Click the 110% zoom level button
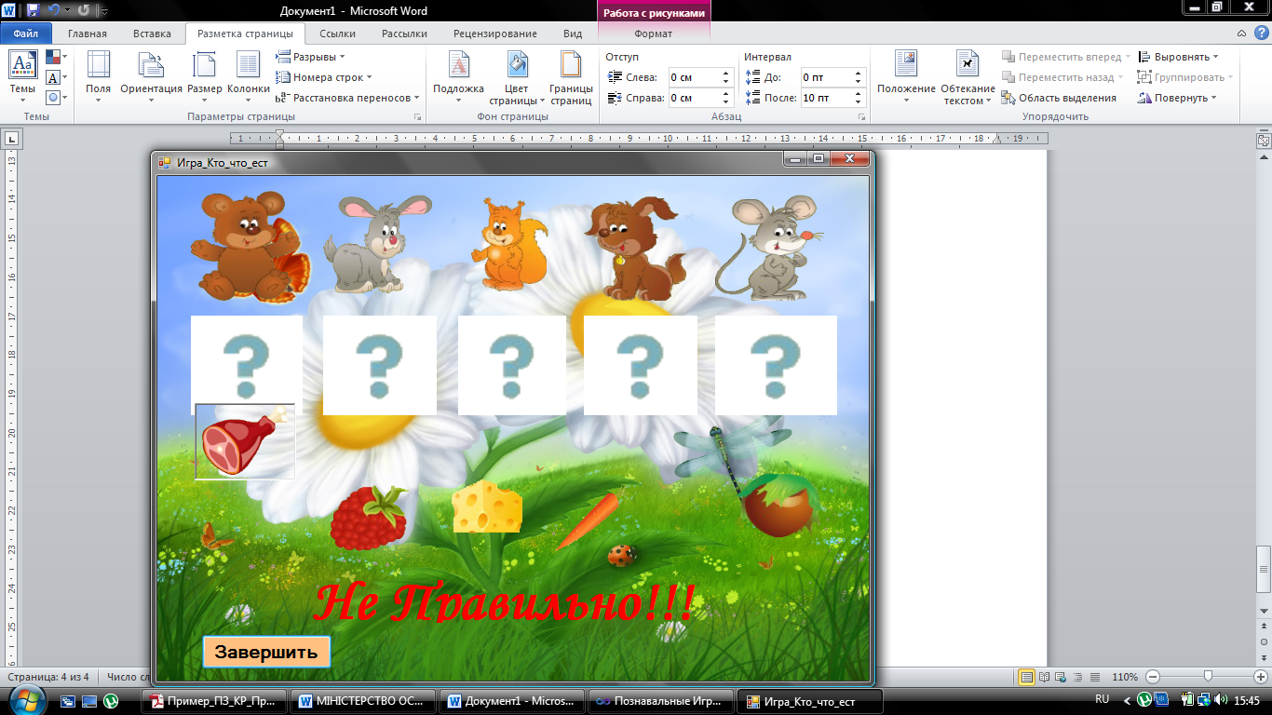The image size is (1272, 715). [1126, 677]
